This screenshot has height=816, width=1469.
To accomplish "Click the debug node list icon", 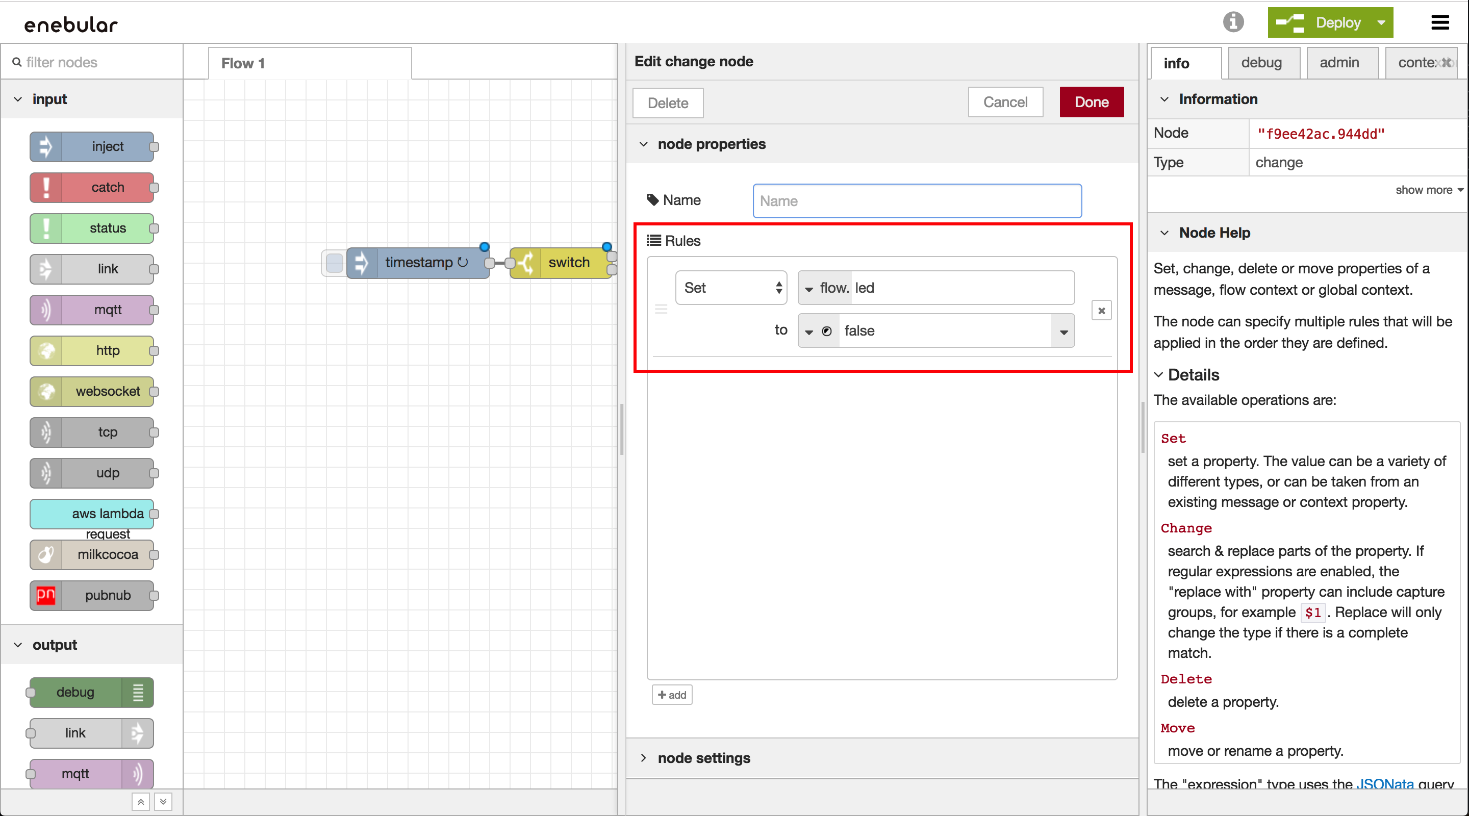I will click(x=138, y=692).
